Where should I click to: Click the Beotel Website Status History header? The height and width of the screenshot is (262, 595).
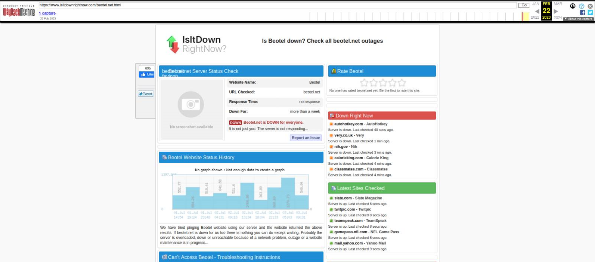coord(241,157)
